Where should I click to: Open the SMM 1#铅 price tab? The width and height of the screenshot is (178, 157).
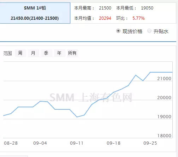35,13
